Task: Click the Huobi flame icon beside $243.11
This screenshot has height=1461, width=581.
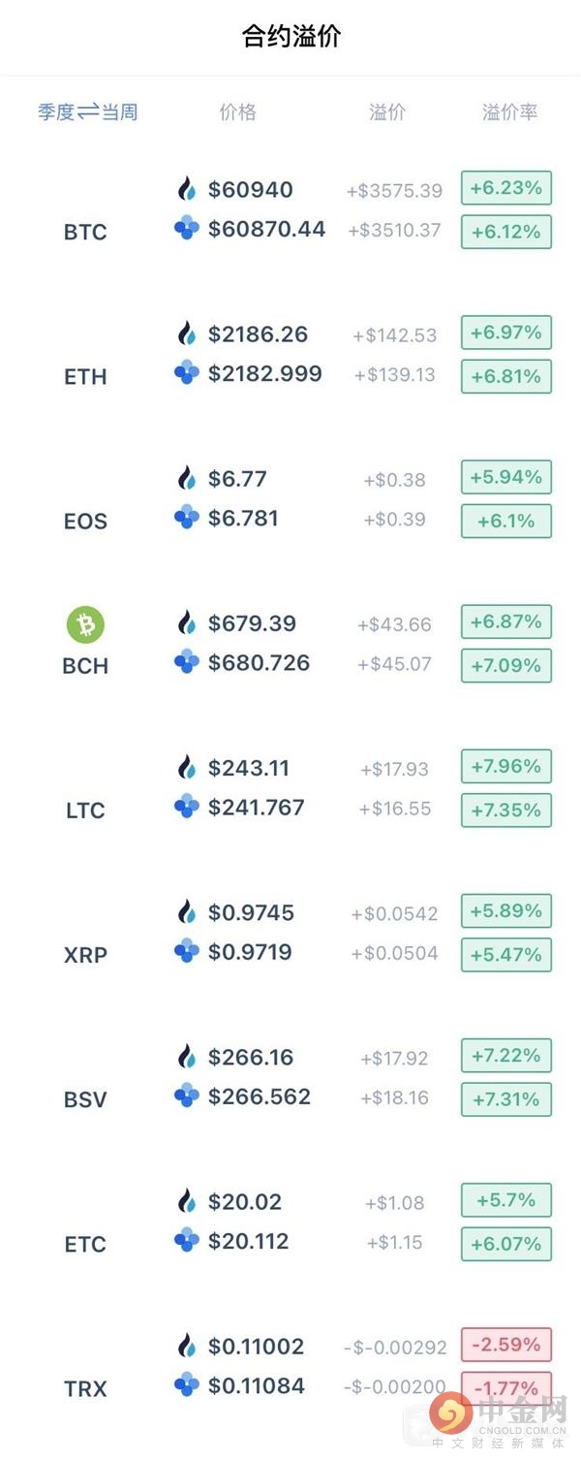Action: click(x=187, y=768)
